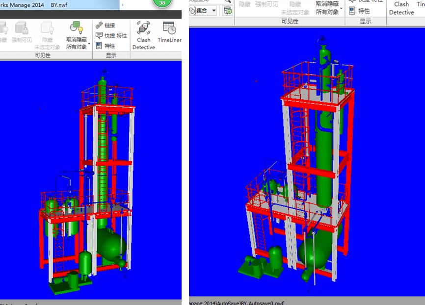Click the 可见性 panel title in left window
425x305 pixels.
43,55
